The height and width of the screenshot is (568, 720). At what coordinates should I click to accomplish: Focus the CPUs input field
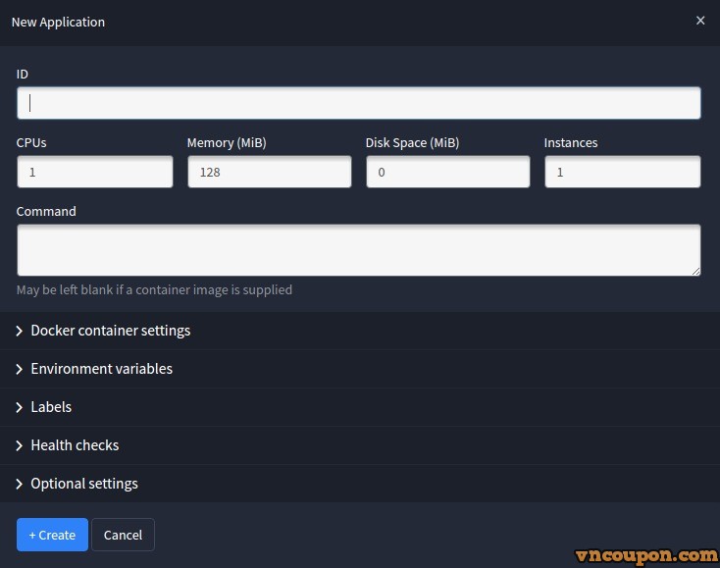tap(95, 172)
